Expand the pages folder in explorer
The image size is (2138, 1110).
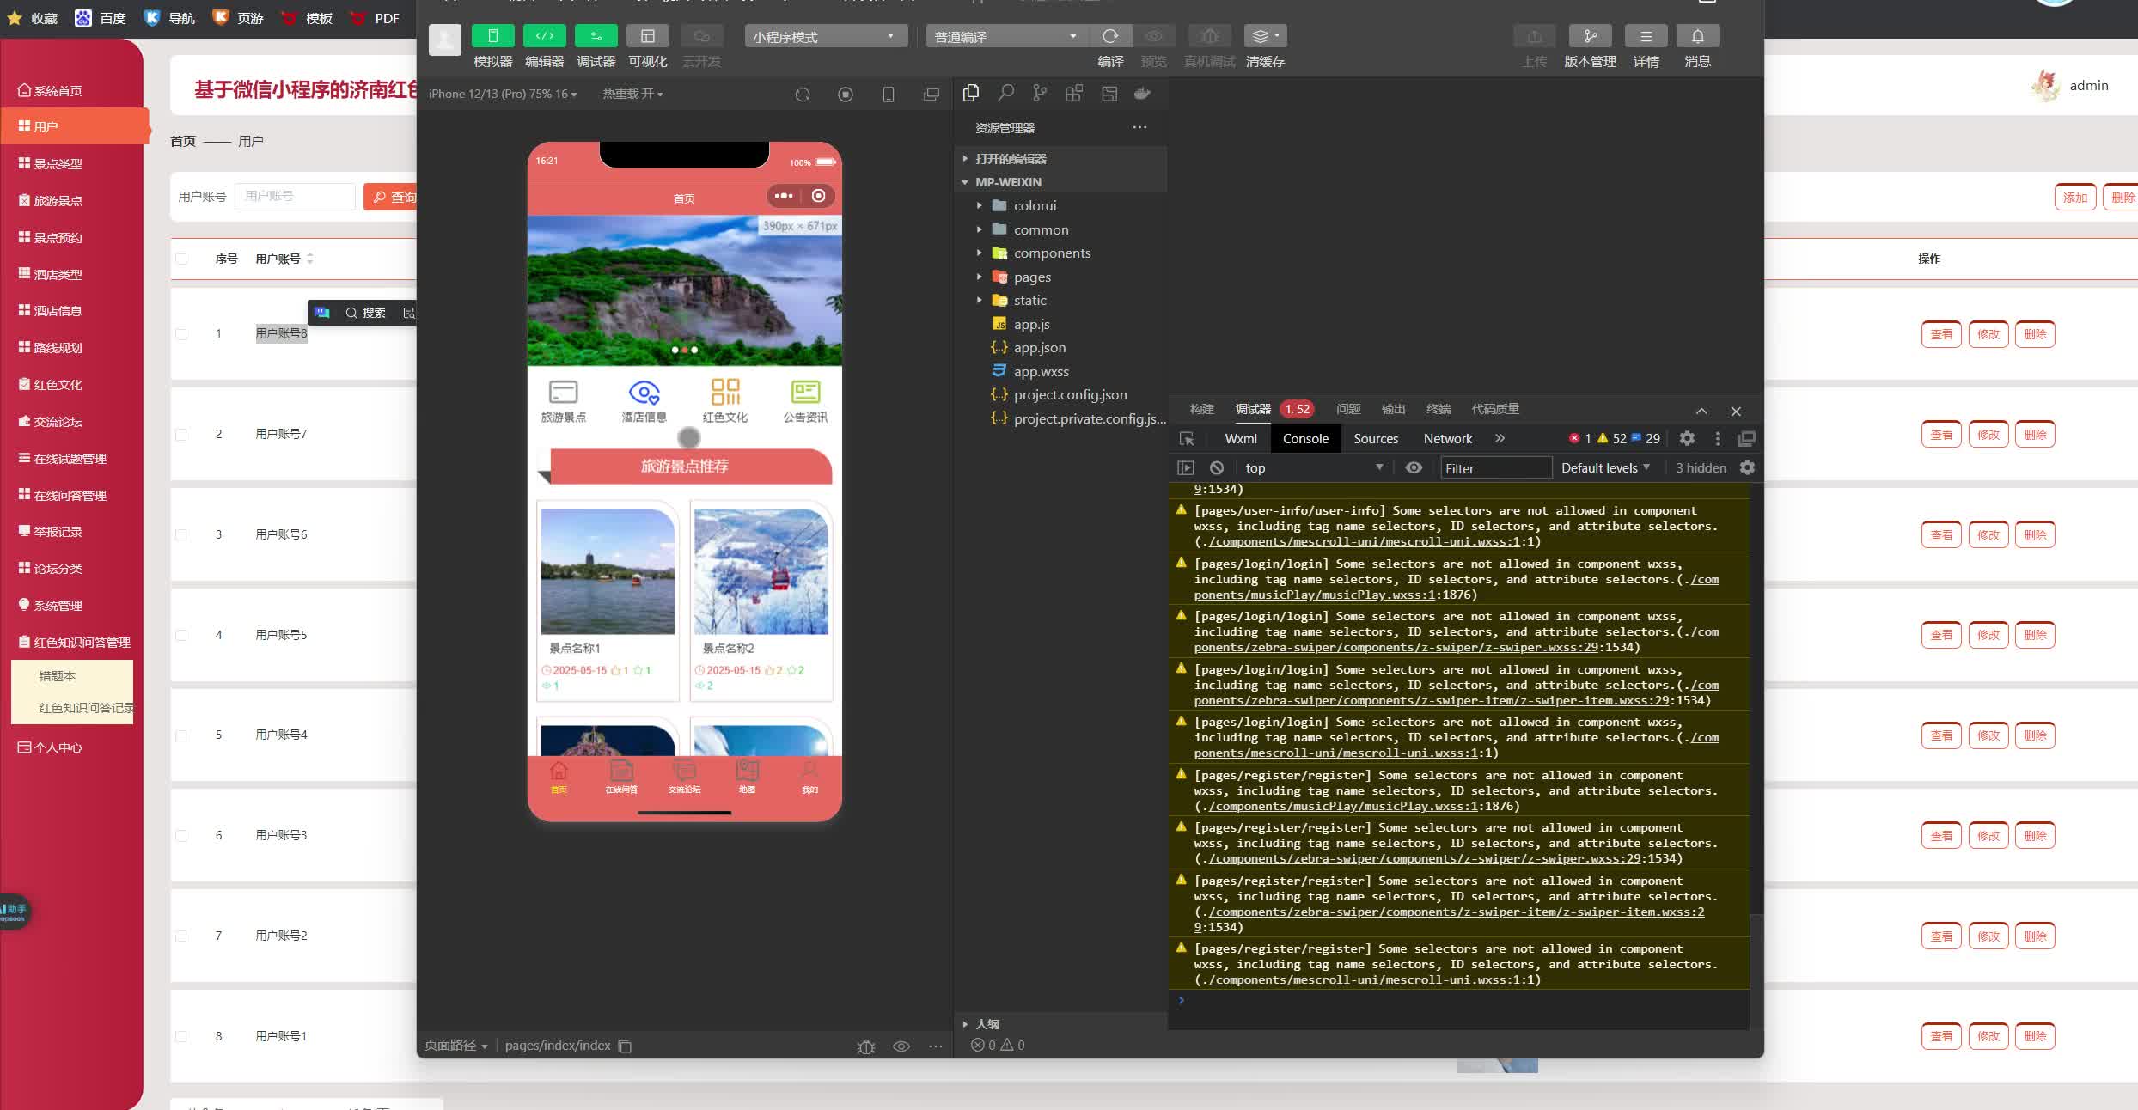click(x=1031, y=277)
